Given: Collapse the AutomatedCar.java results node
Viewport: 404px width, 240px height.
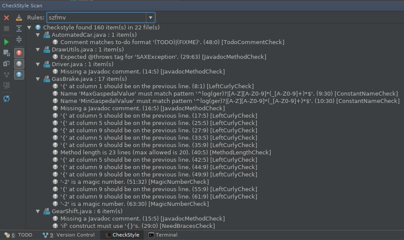Looking at the screenshot, I should tap(38, 35).
